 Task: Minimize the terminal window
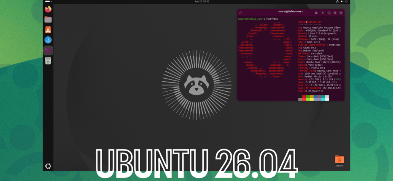click(329, 12)
